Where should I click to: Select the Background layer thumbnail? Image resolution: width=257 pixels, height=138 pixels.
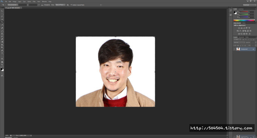point(238,49)
